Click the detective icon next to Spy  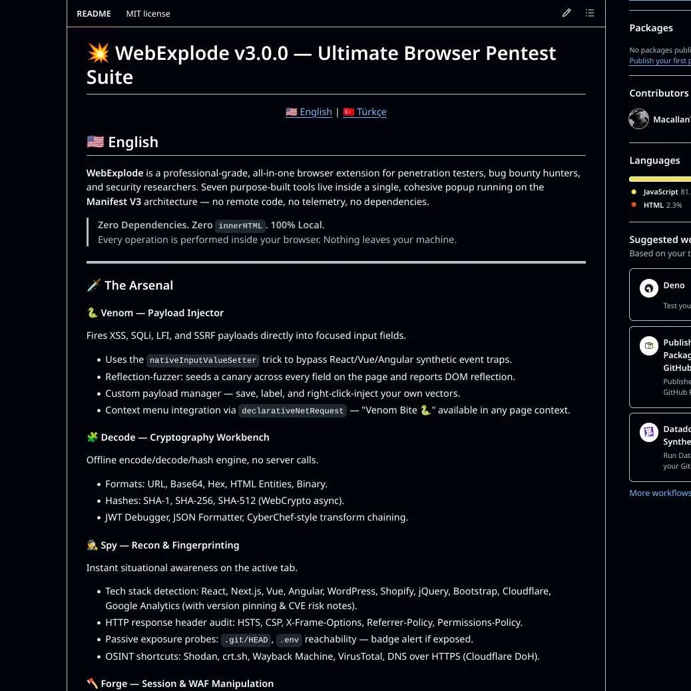point(92,545)
